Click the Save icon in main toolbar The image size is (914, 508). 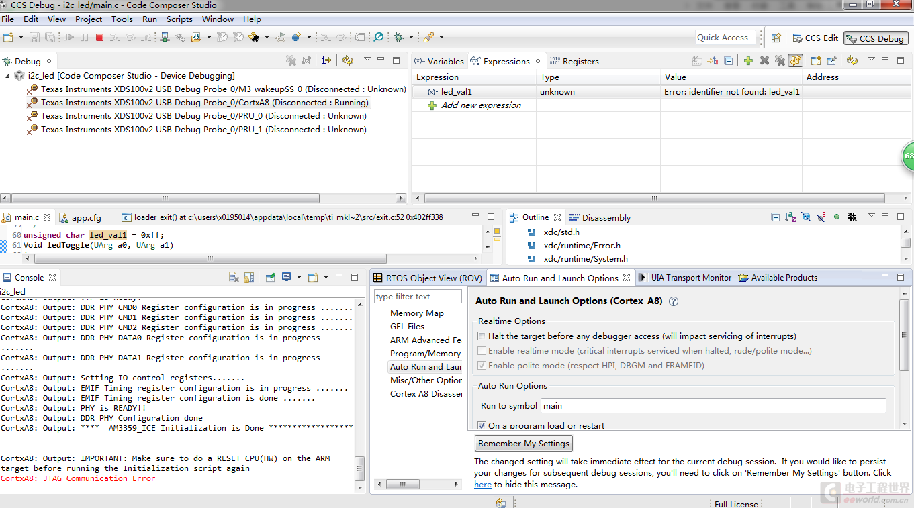click(34, 37)
